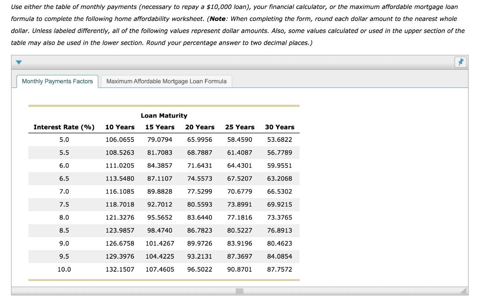Viewport: 477px width, 301px height.
Task: Click the value 106.0655
Action: (x=120, y=140)
